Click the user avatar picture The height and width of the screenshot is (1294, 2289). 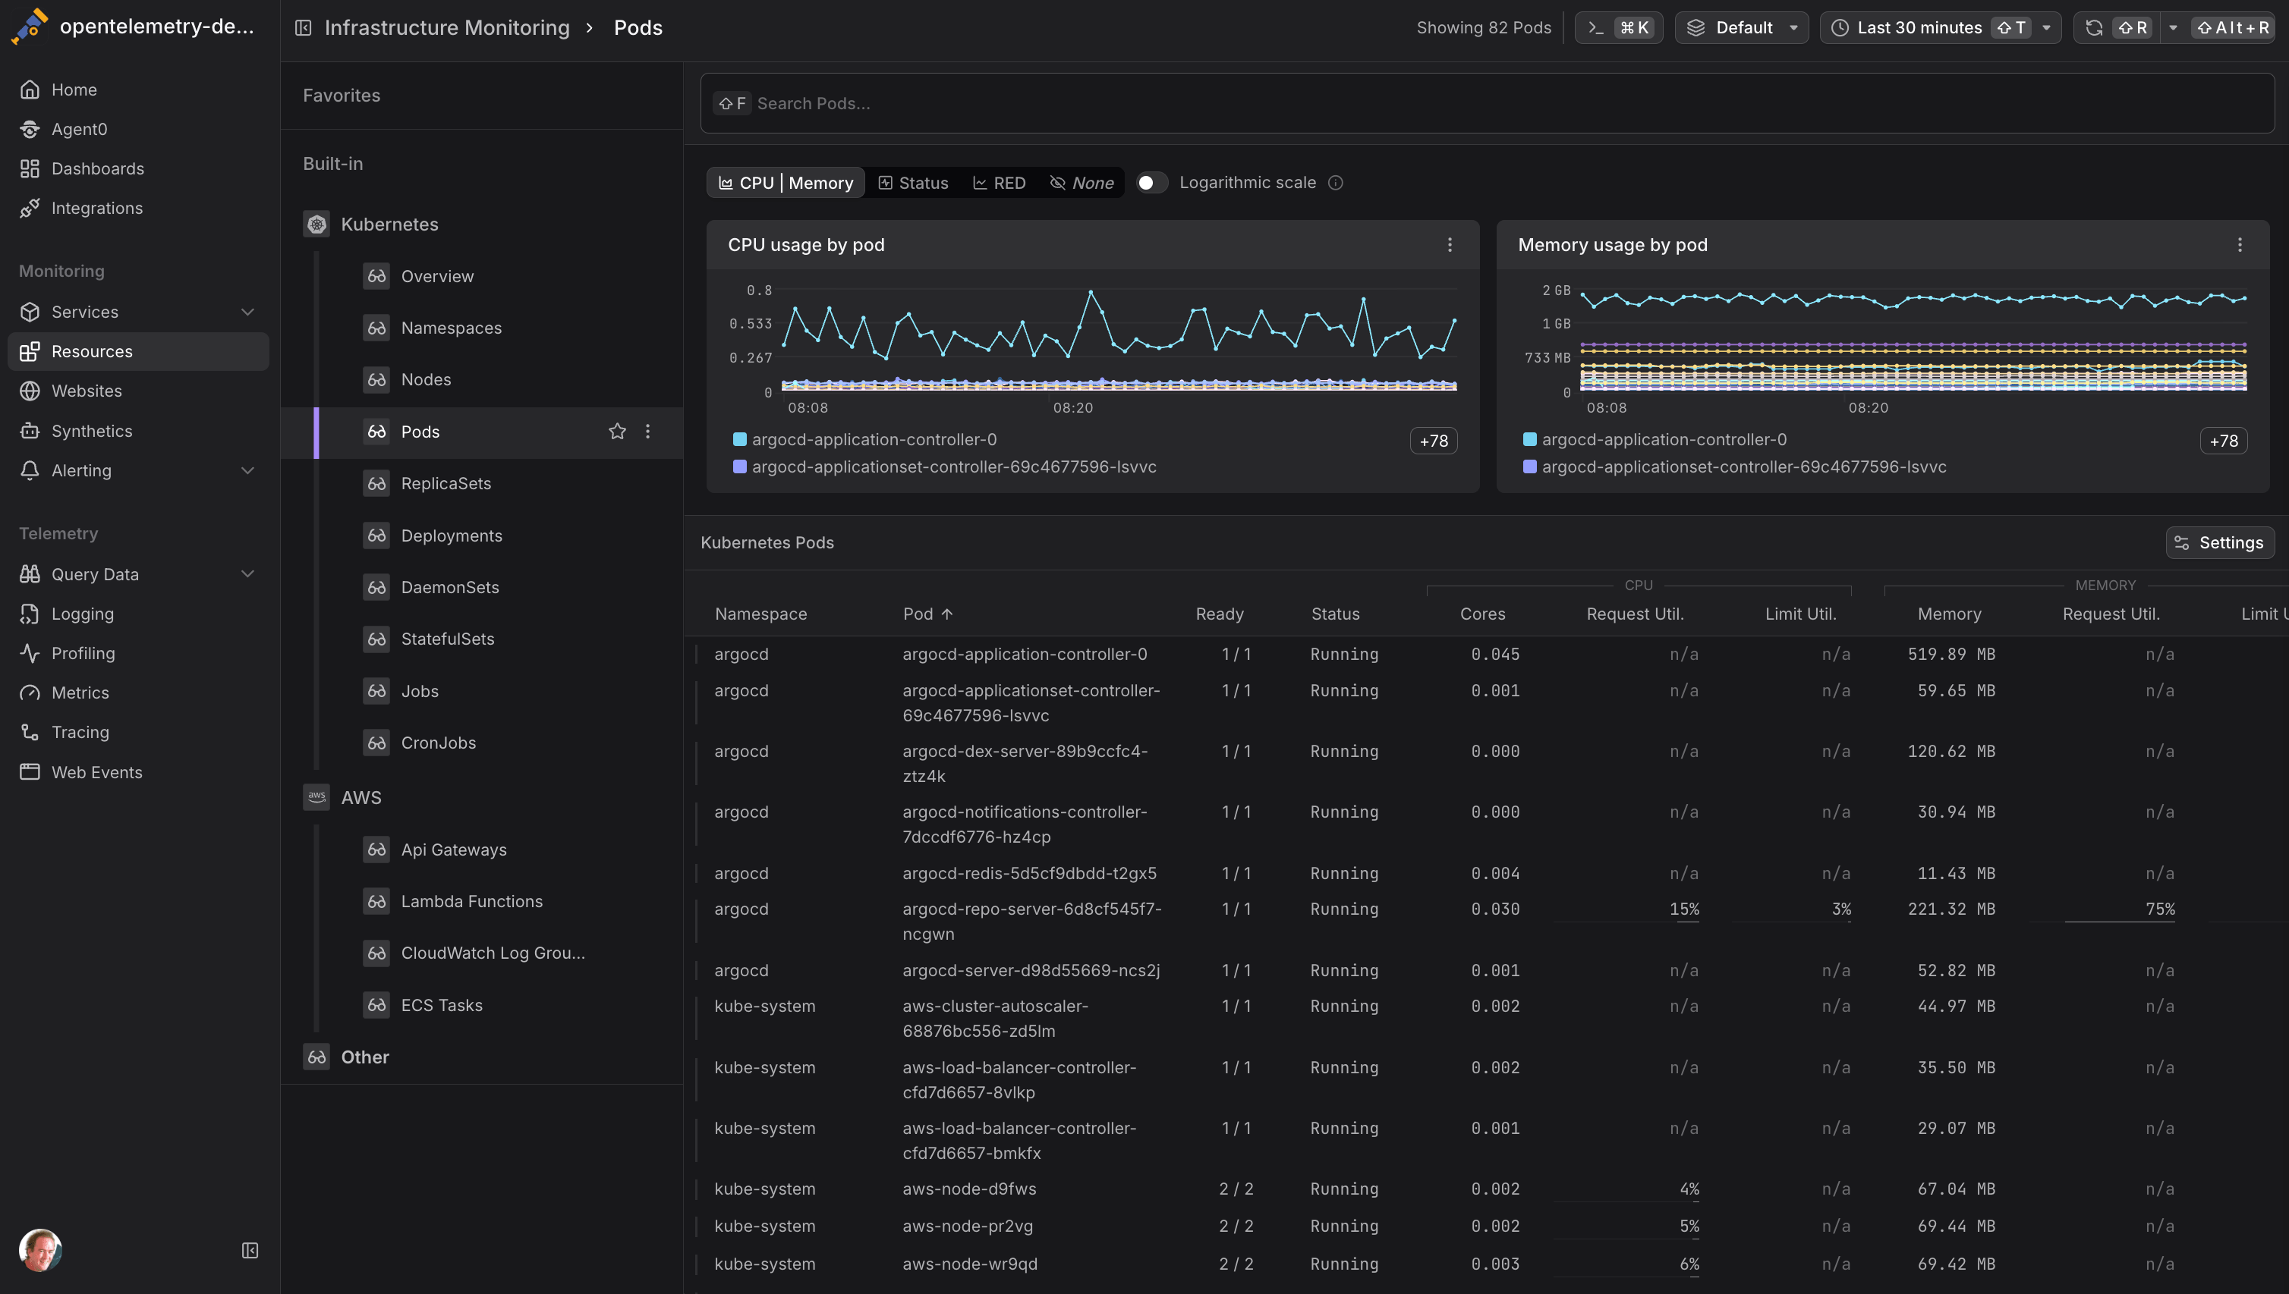pos(41,1249)
